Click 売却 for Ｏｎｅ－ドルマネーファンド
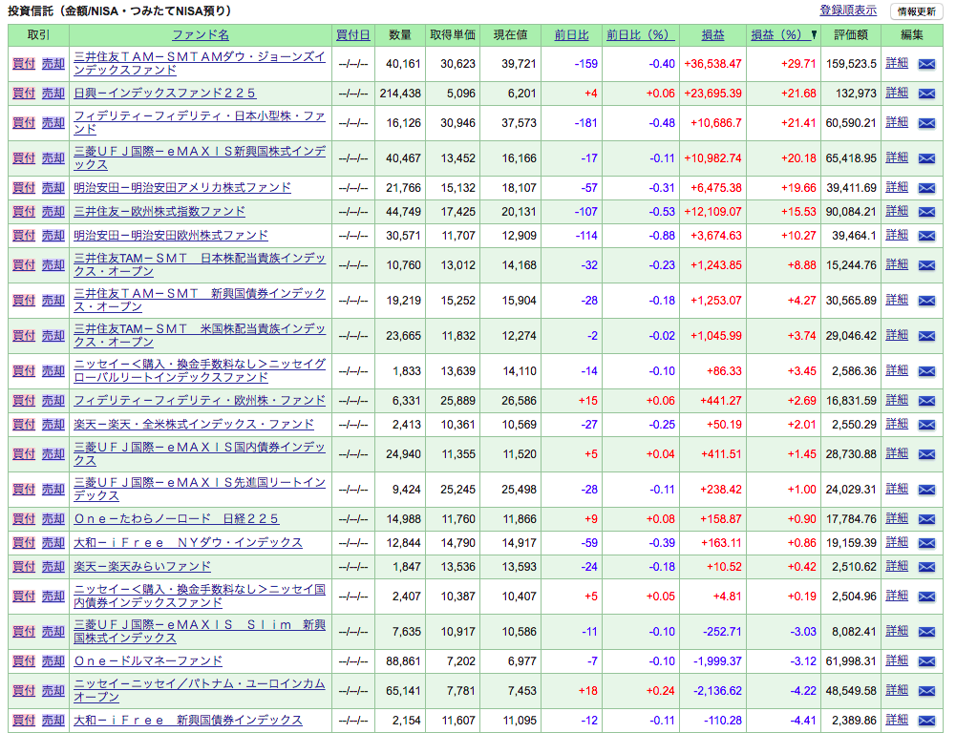Viewport: 956px width, 733px height. click(53, 661)
